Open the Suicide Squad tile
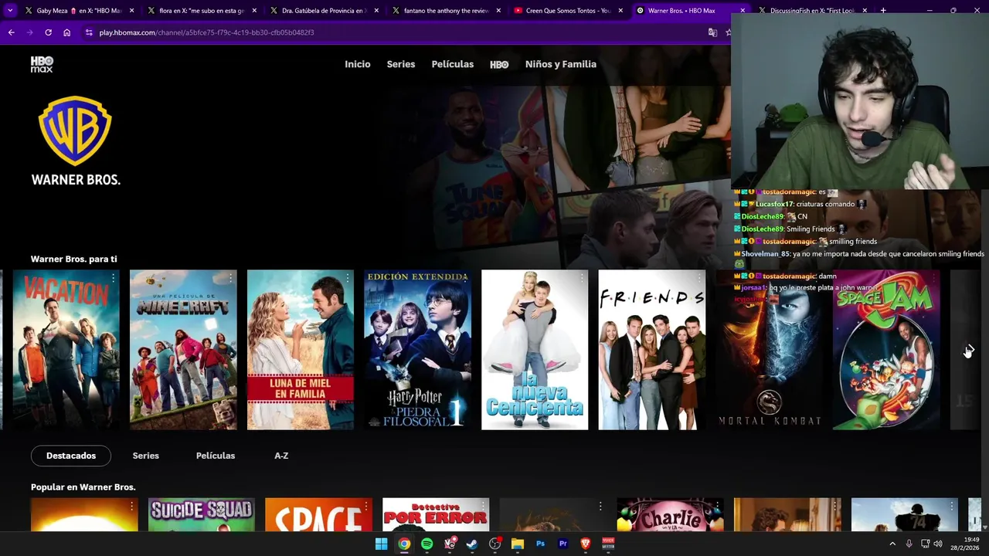This screenshot has width=989, height=556. [201, 514]
